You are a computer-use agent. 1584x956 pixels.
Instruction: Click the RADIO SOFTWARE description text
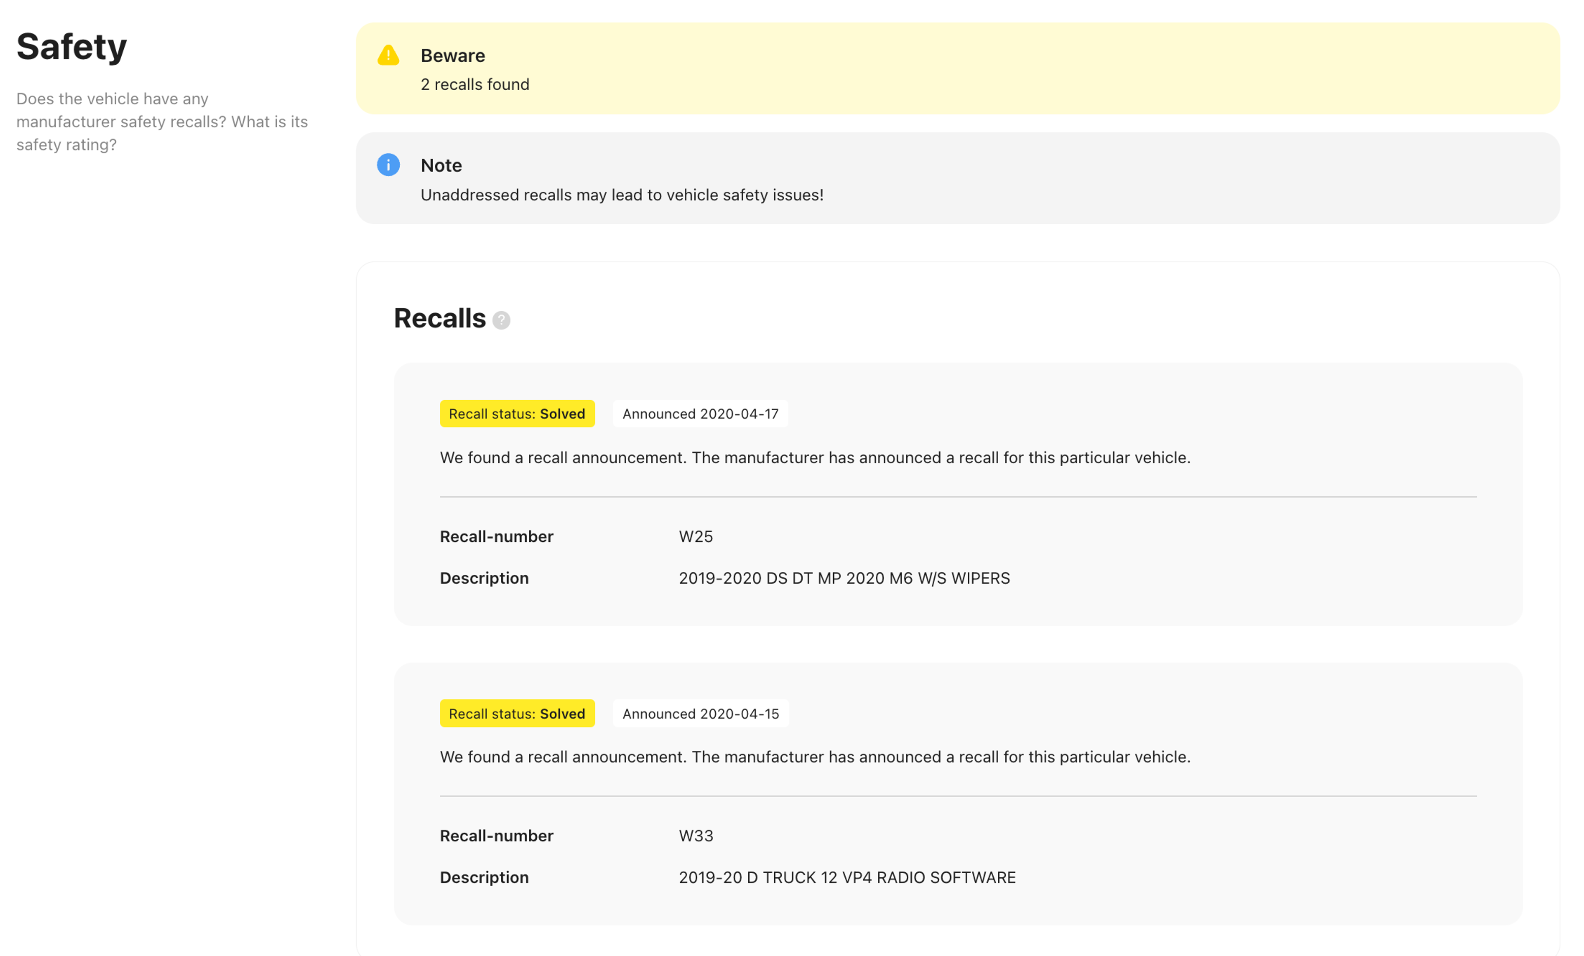pyautogui.click(x=846, y=878)
